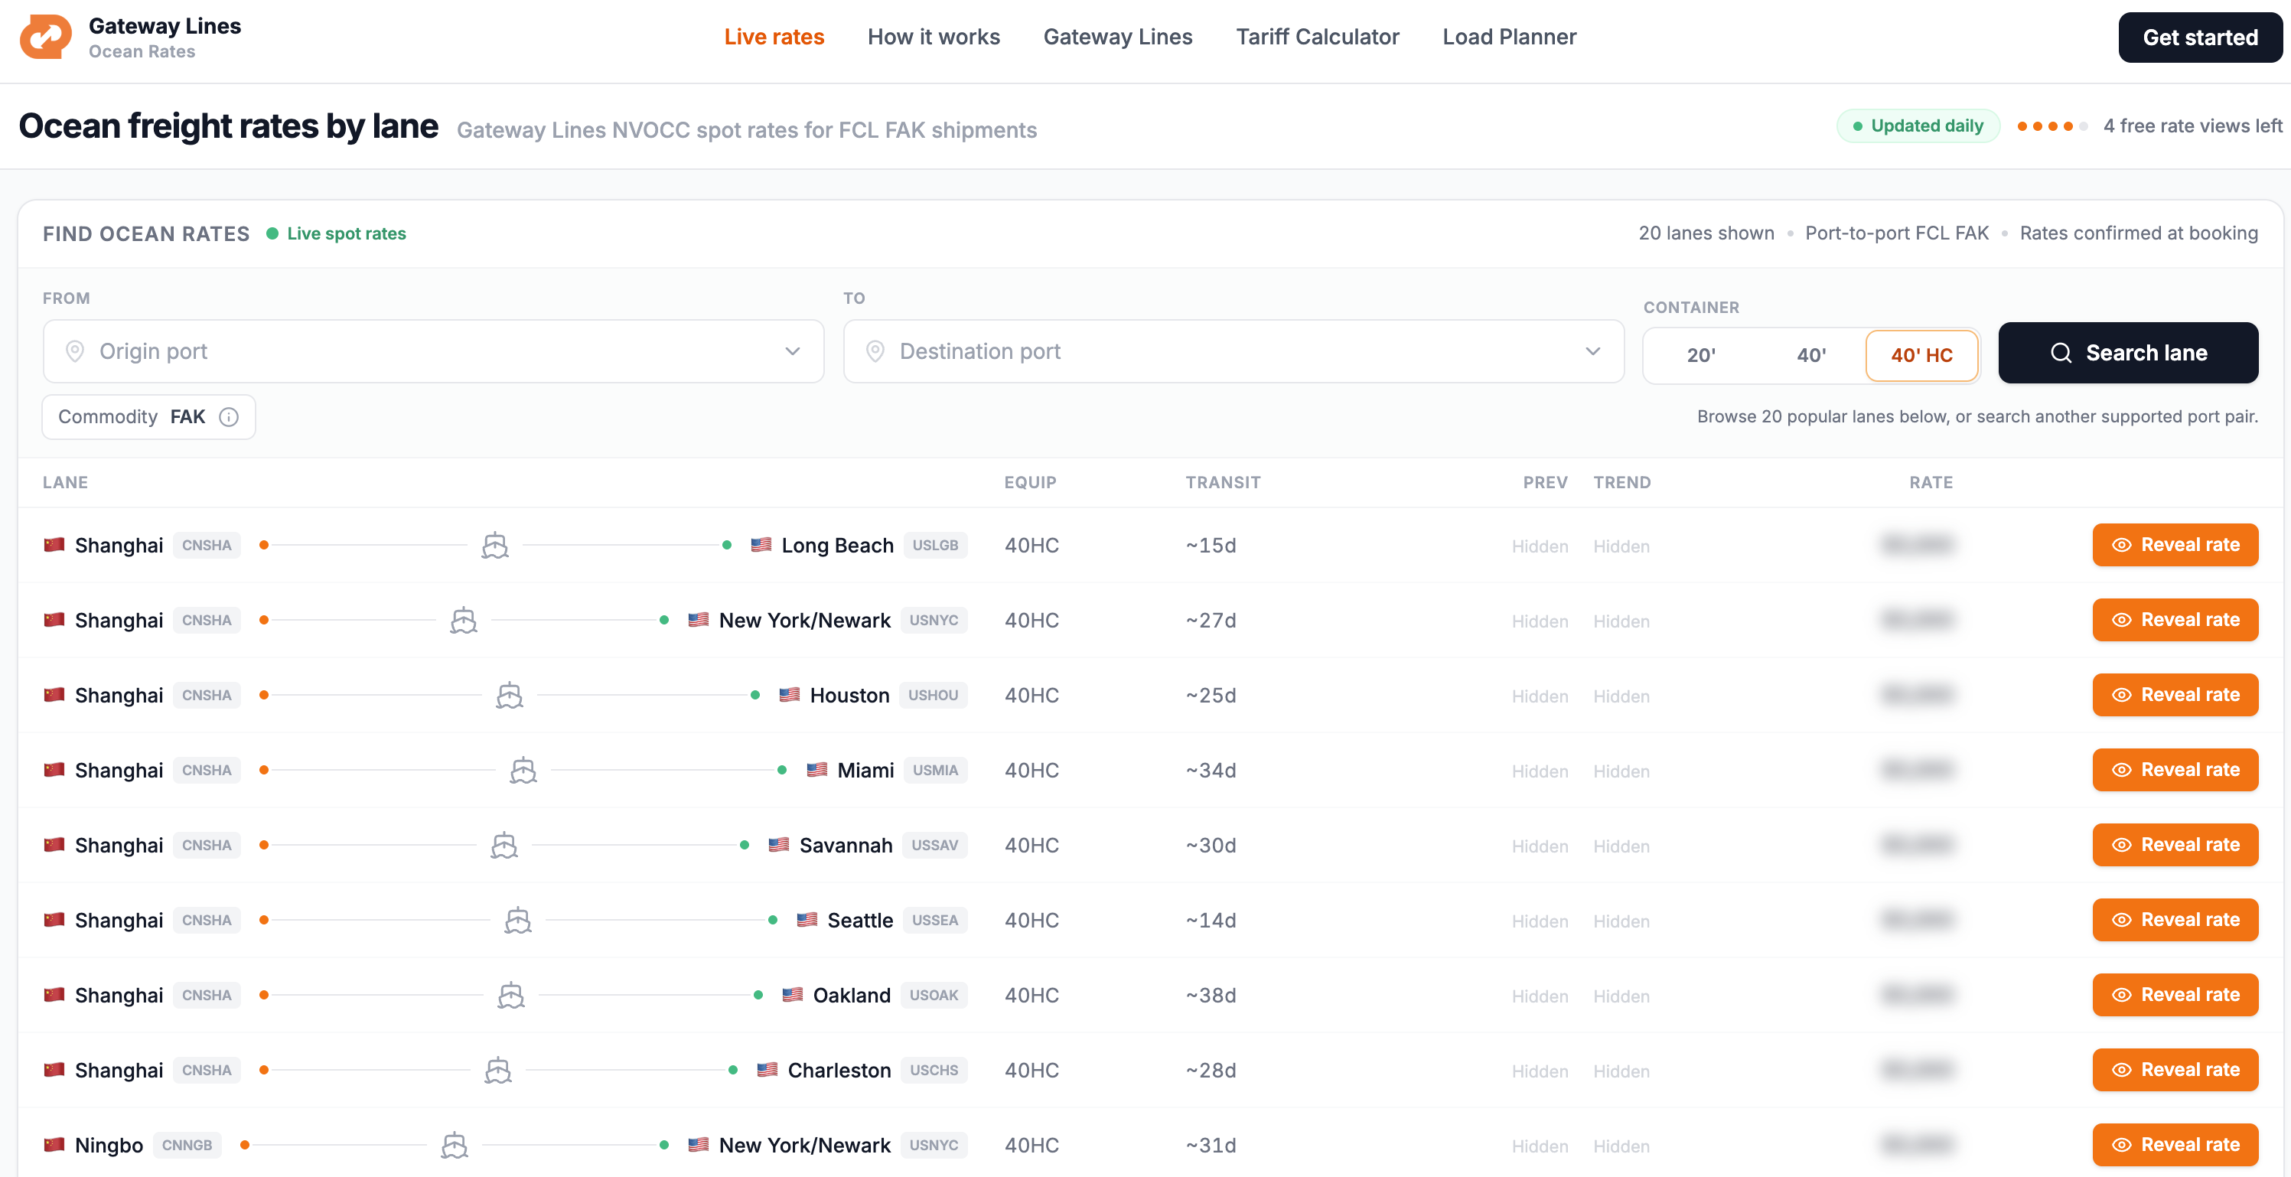
Task: Reveal rate for Shanghai to Seattle
Action: point(2175,920)
